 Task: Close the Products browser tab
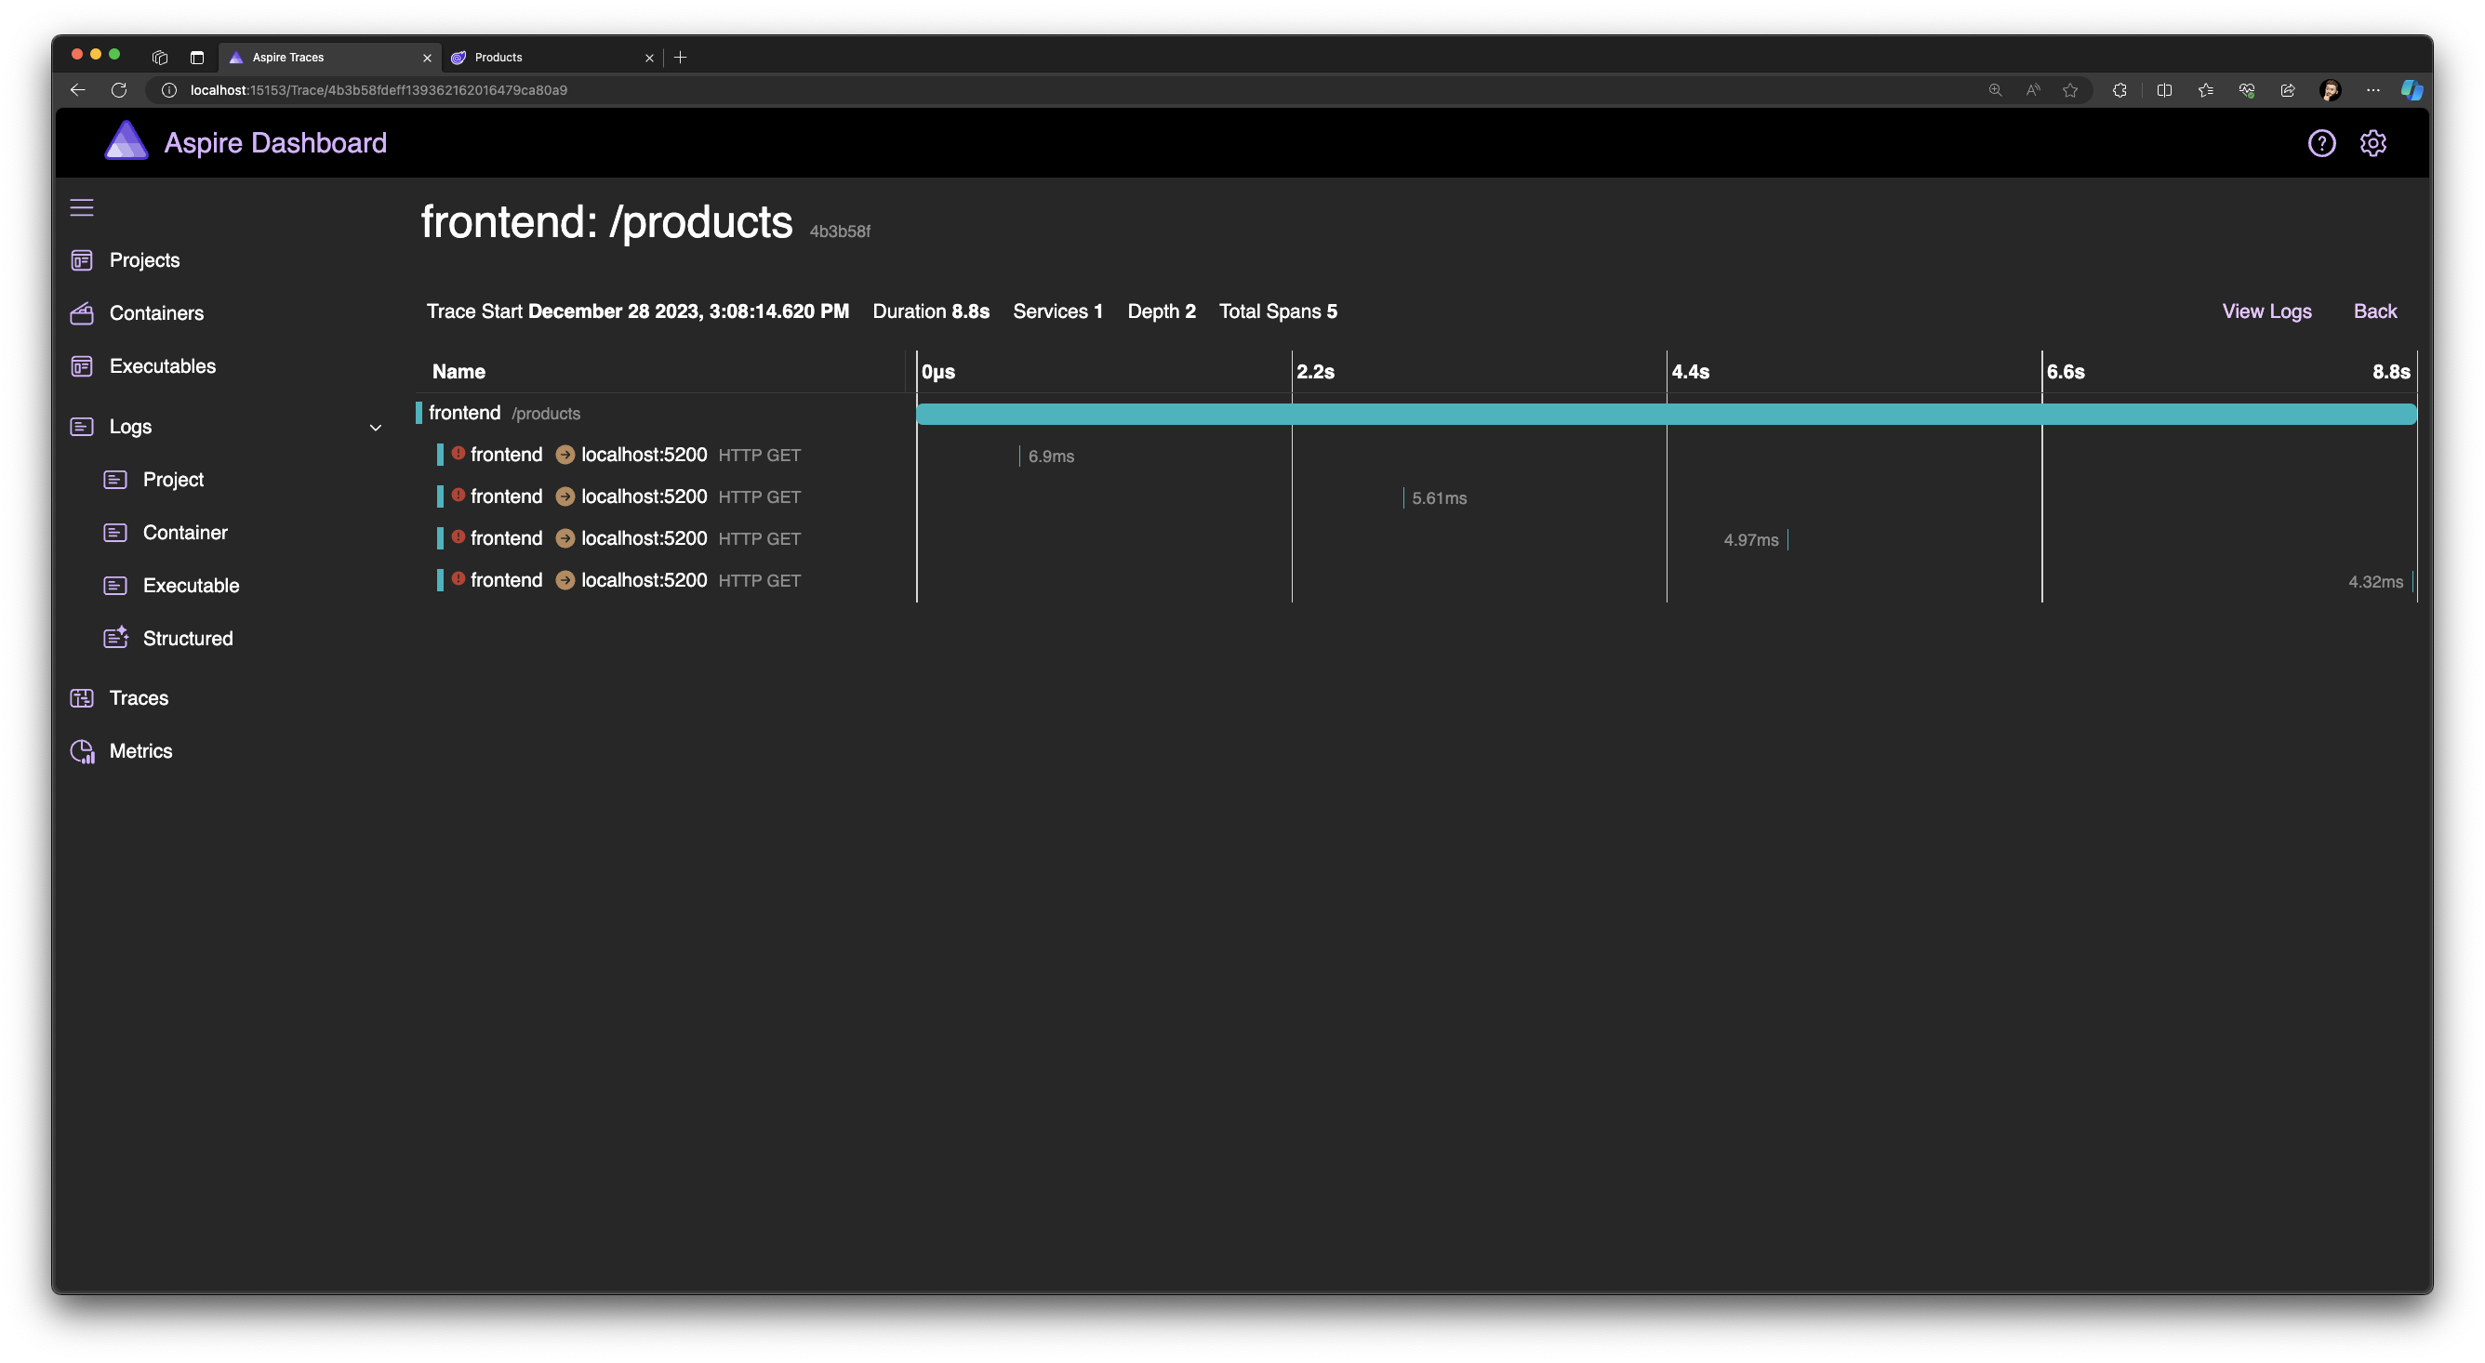point(649,58)
